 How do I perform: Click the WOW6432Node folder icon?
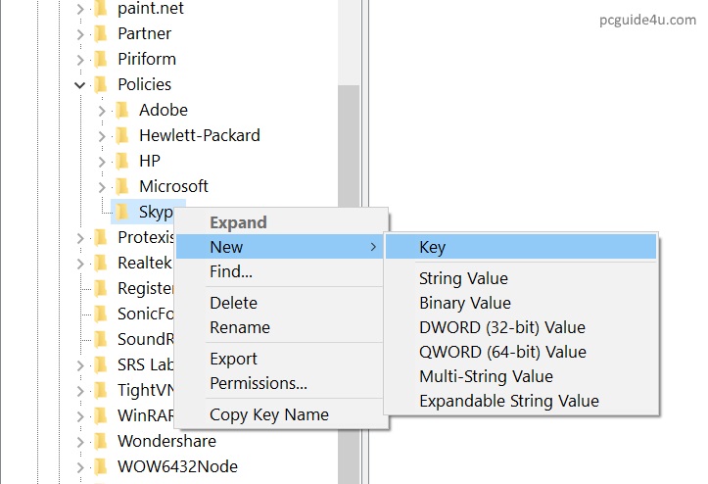click(x=100, y=466)
